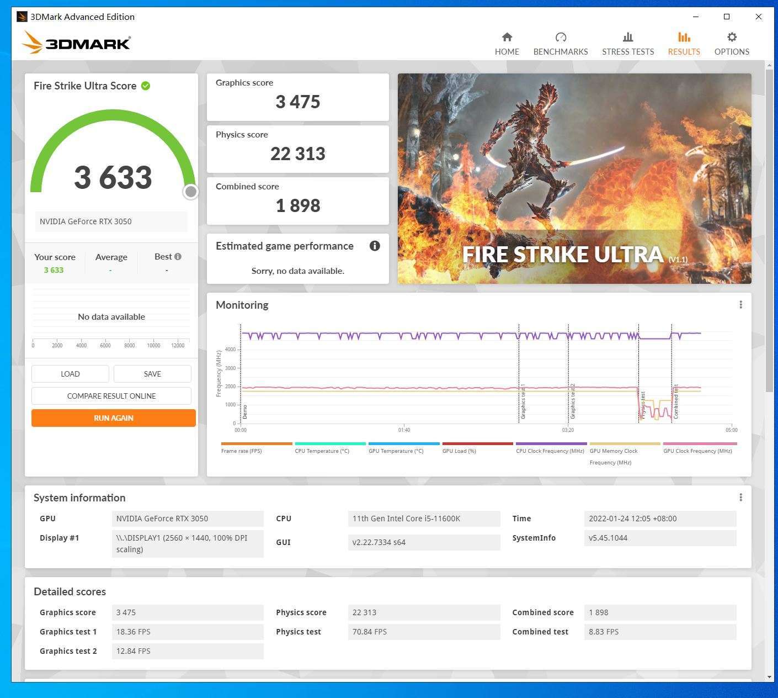Toggle CPU Temperature legend
778x698 pixels.
coord(330,448)
